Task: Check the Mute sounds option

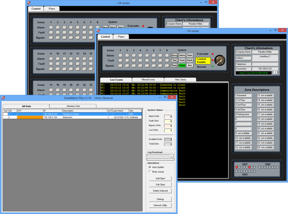Action: click(x=150, y=171)
